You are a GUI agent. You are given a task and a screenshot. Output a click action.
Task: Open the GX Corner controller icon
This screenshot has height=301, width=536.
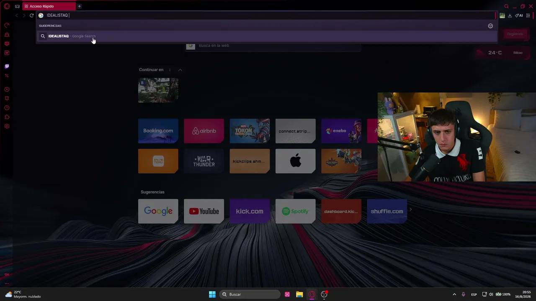point(17,6)
